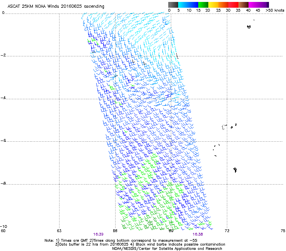286x251 pixels.
Task: Click the '25' label under the color bar
Action: [x=218, y=10]
